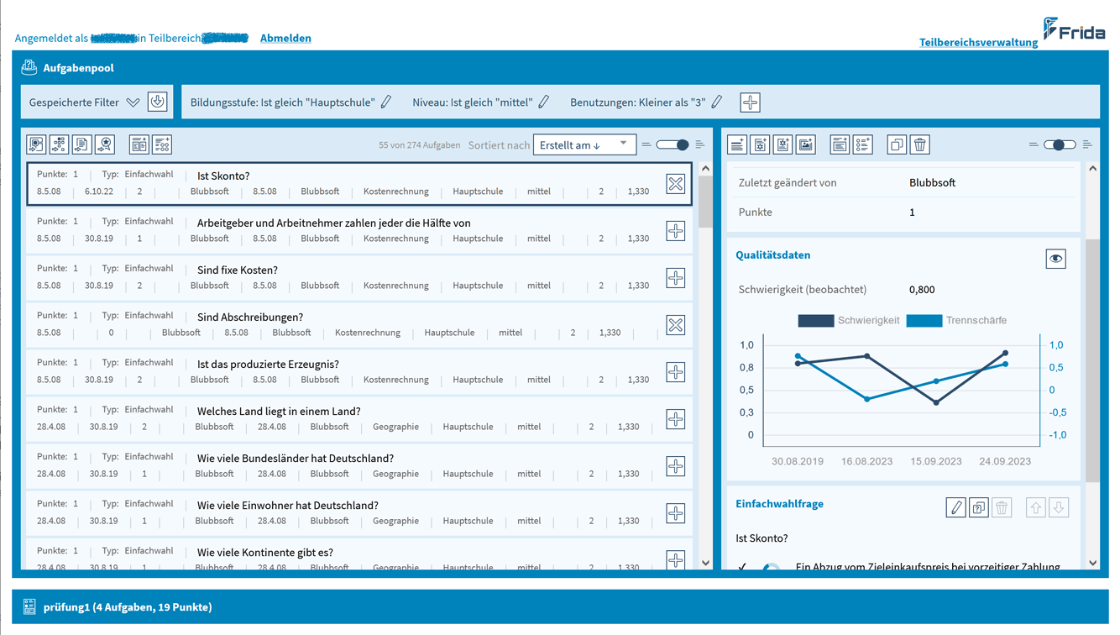
Task: Click the Abmelden link
Action: coord(285,38)
